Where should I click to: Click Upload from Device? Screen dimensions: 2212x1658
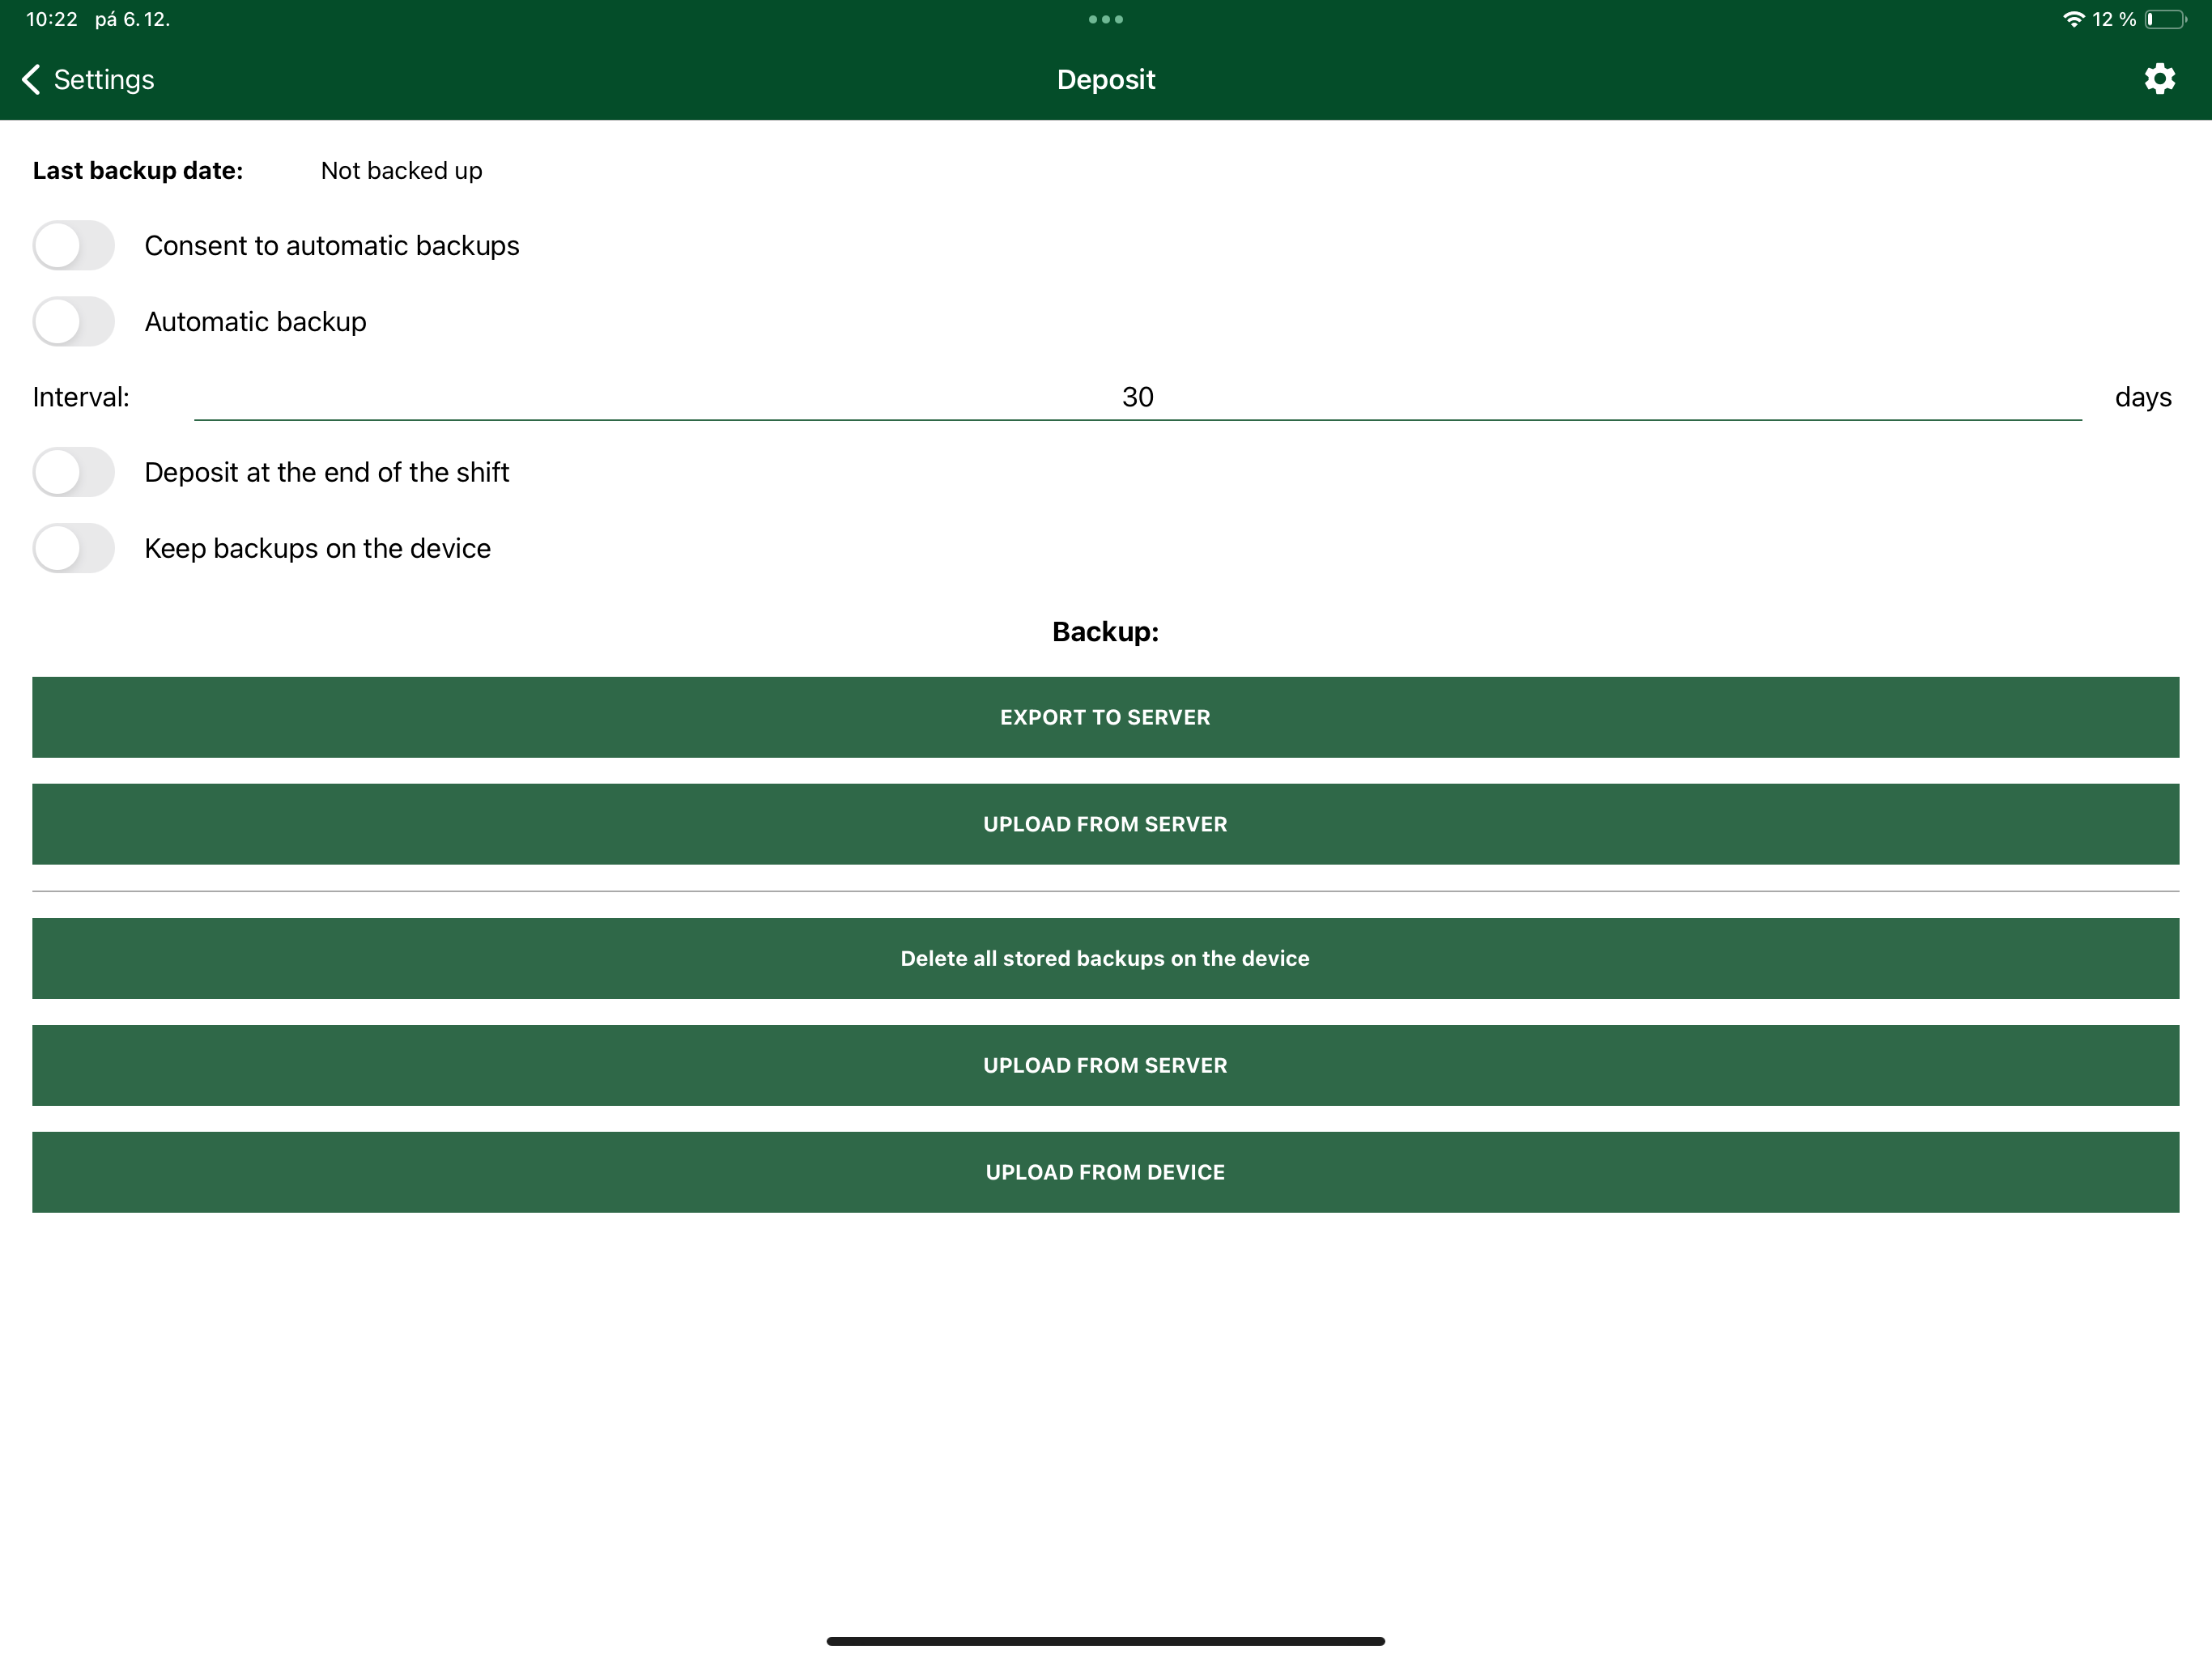click(x=1104, y=1171)
